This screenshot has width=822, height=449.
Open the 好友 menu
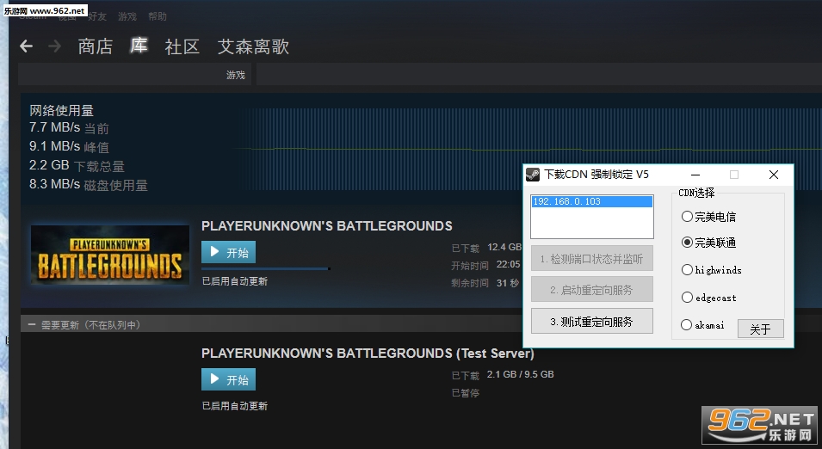[x=97, y=16]
